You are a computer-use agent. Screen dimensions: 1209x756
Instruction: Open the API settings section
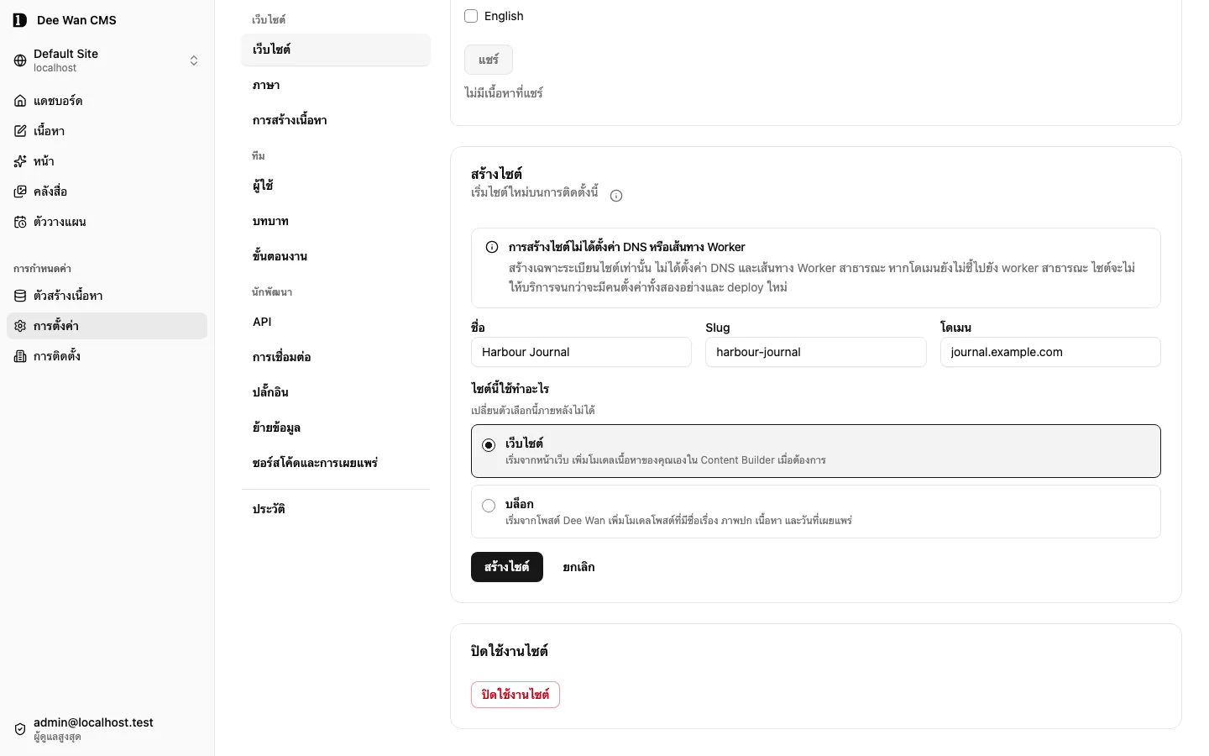tap(336, 322)
